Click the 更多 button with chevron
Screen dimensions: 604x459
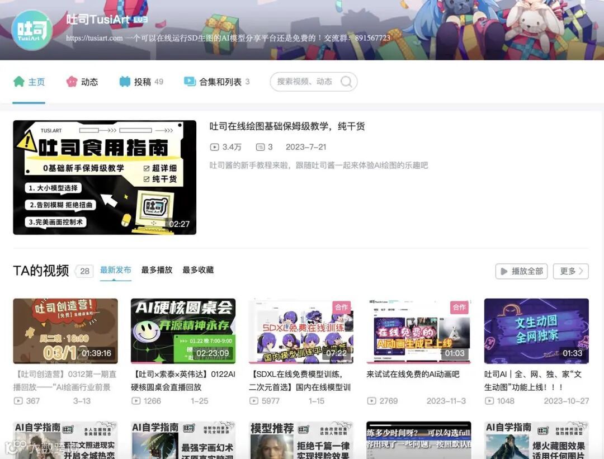coord(571,272)
